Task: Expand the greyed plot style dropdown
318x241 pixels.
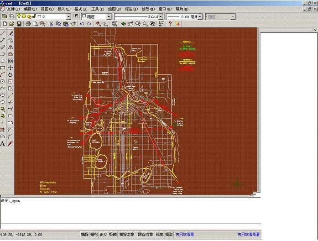Action: tap(233, 16)
